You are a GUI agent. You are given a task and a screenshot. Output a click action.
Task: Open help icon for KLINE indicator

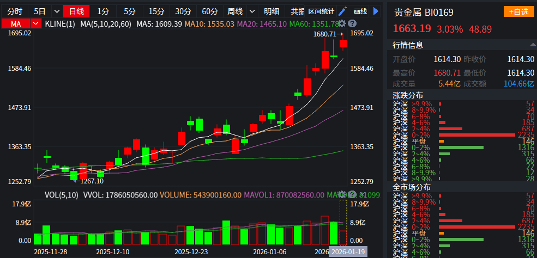[x=352, y=23]
